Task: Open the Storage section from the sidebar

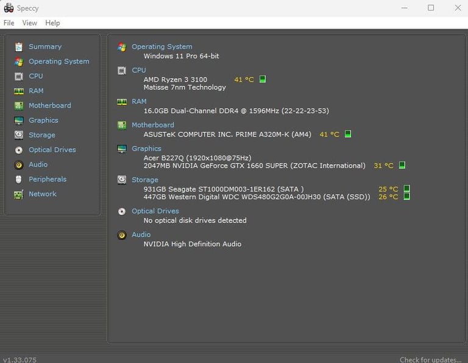Action: coord(42,135)
